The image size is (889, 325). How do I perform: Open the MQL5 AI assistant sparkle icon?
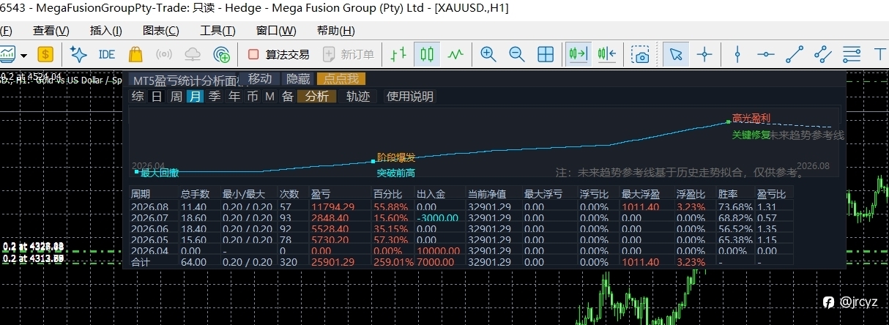78,54
